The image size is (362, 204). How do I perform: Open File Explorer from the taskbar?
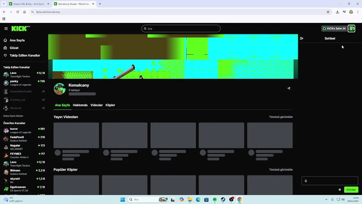[190, 199]
